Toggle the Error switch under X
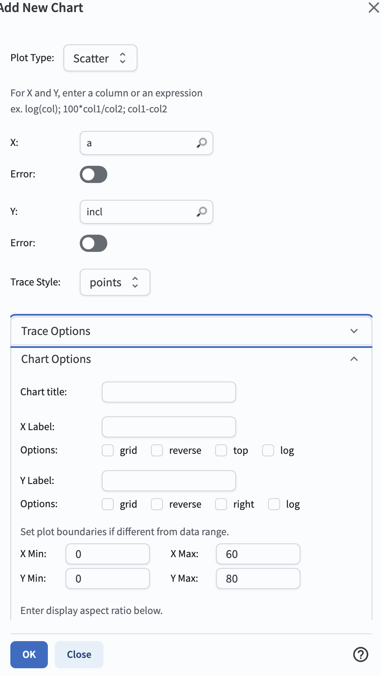 [x=94, y=174]
